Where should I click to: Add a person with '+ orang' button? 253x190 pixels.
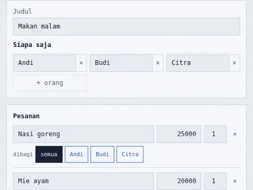pyautogui.click(x=50, y=83)
